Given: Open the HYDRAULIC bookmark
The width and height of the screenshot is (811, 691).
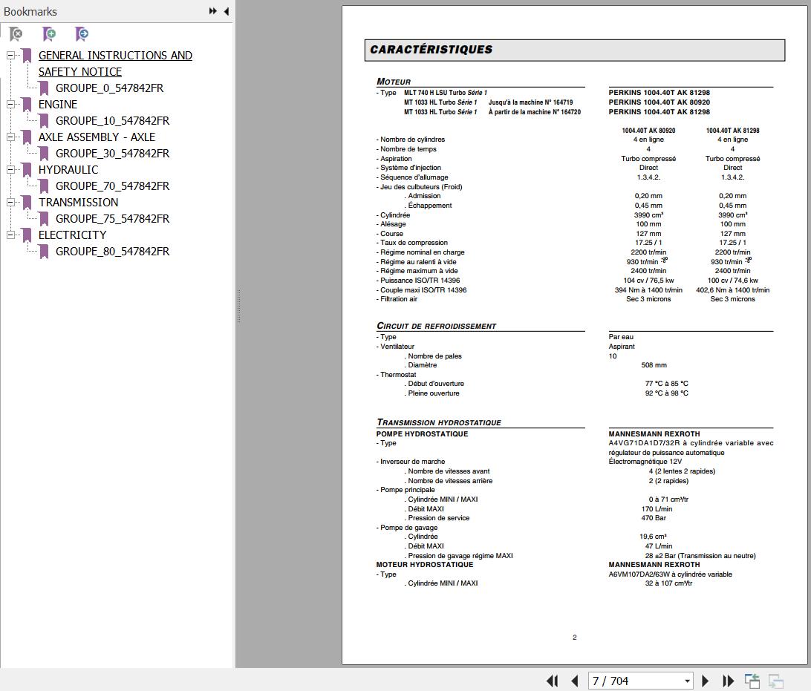Looking at the screenshot, I should [x=68, y=169].
